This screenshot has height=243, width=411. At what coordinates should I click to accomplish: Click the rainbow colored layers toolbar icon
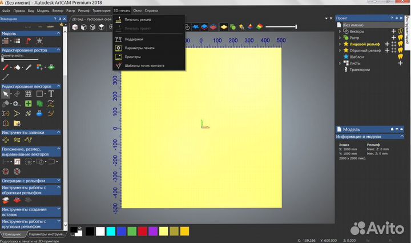[260, 27]
